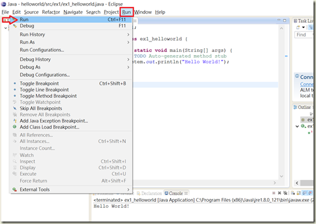Open the Edit menu
Screen dimensions: 316x224
coord(16,12)
